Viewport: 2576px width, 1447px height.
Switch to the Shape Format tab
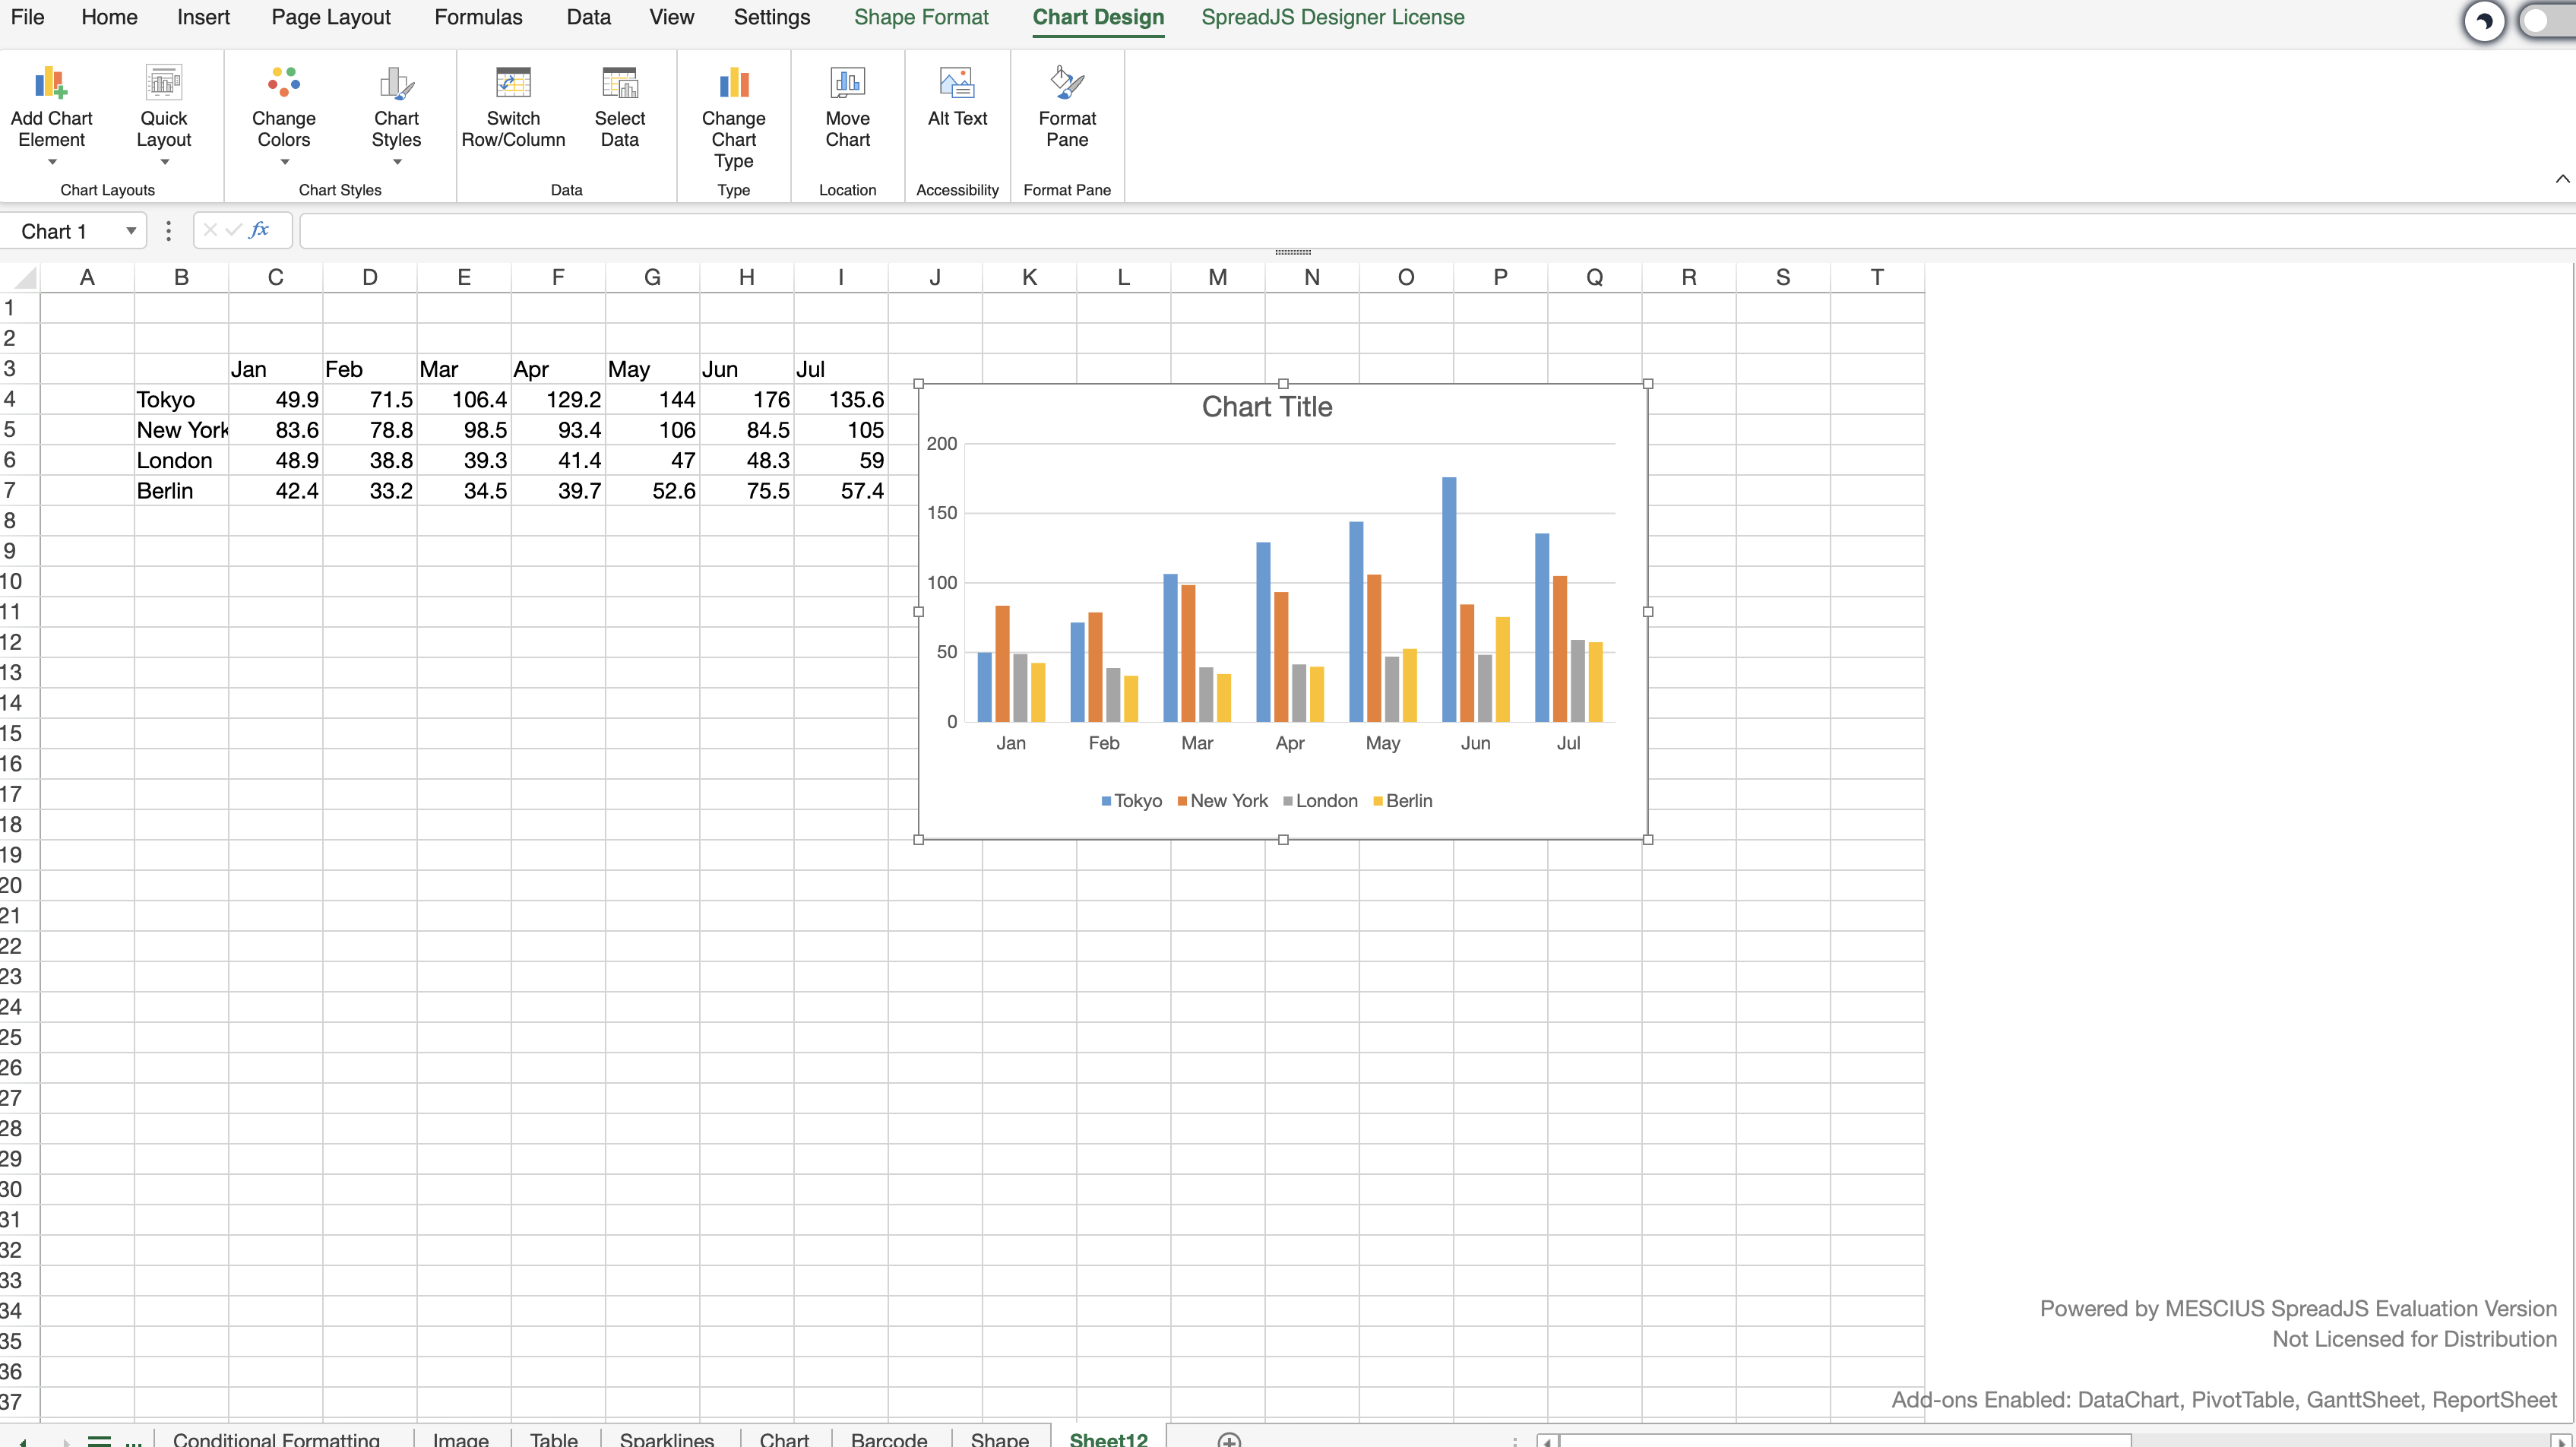click(920, 17)
